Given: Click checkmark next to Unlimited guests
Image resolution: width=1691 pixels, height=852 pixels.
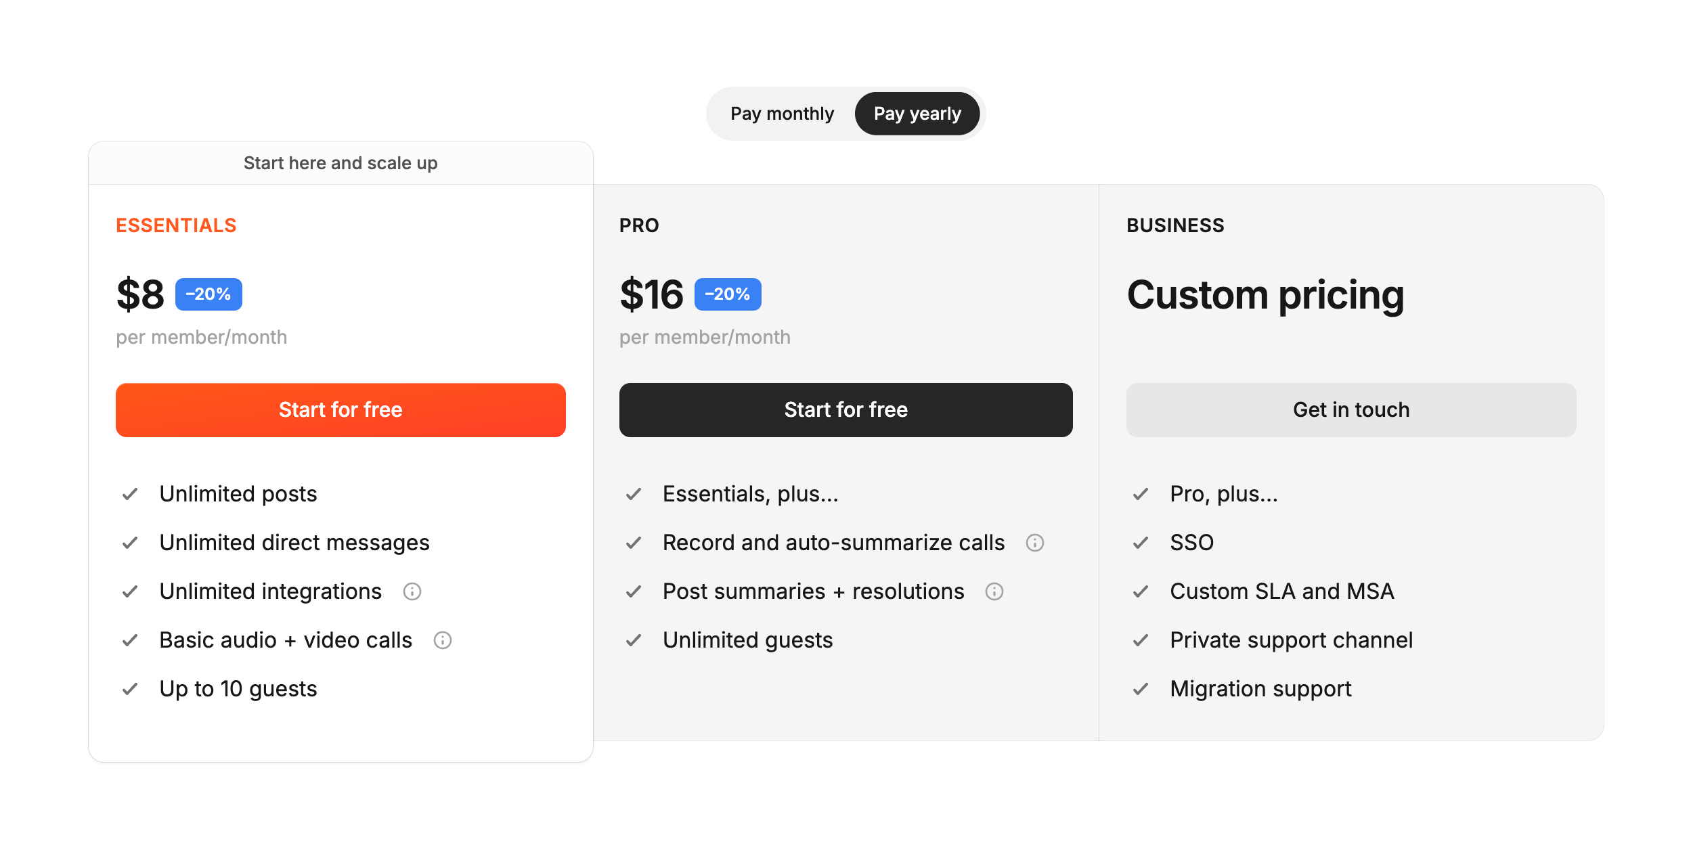Looking at the screenshot, I should click(634, 640).
